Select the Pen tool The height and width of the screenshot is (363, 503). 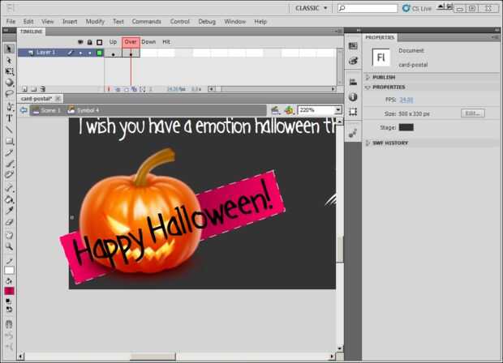(9, 106)
